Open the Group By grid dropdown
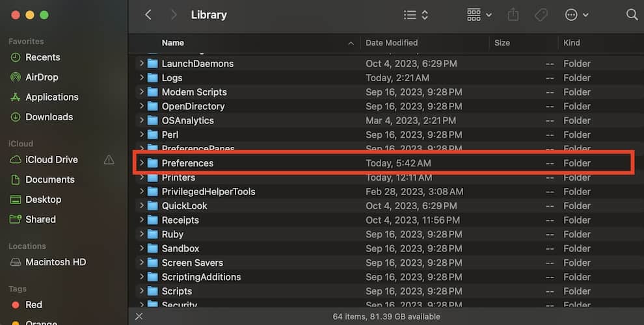644x325 pixels. click(x=479, y=14)
